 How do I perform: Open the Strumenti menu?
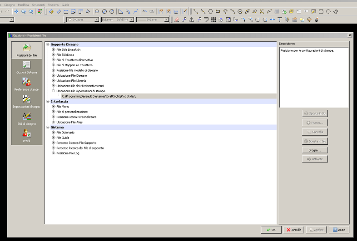tap(38, 5)
